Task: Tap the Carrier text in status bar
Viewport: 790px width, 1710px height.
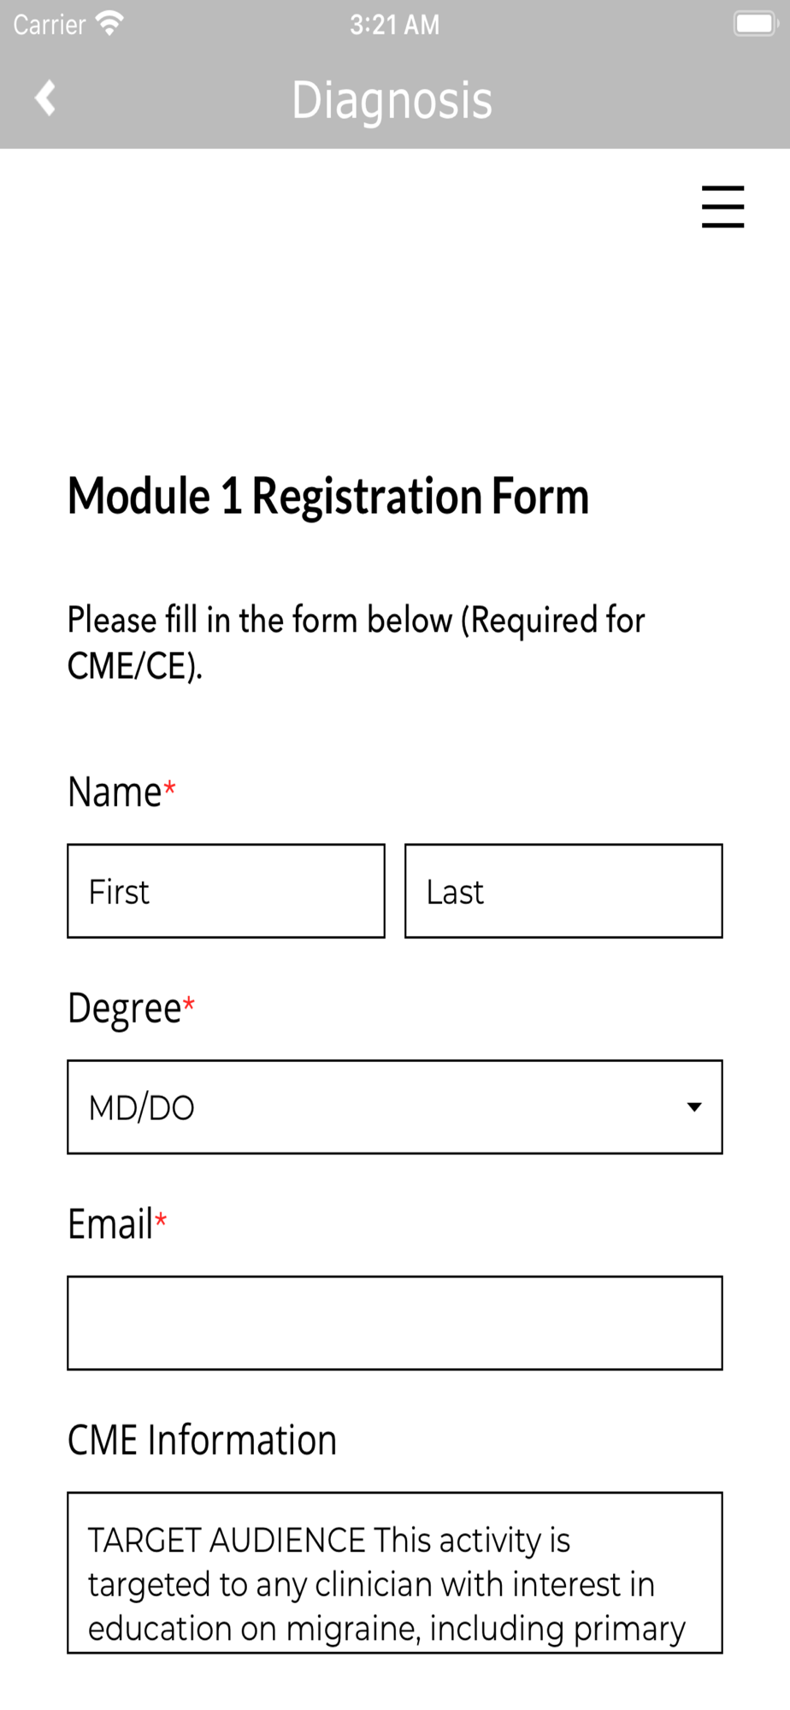Action: pyautogui.click(x=50, y=25)
